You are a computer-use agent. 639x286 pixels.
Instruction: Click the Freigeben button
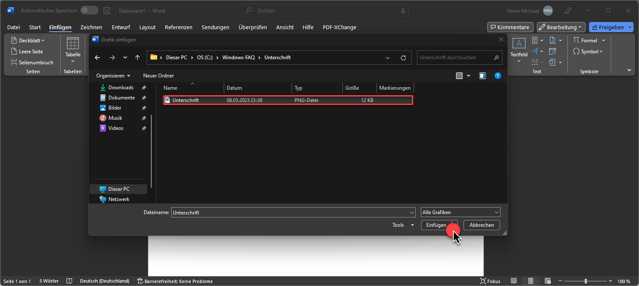coord(611,27)
